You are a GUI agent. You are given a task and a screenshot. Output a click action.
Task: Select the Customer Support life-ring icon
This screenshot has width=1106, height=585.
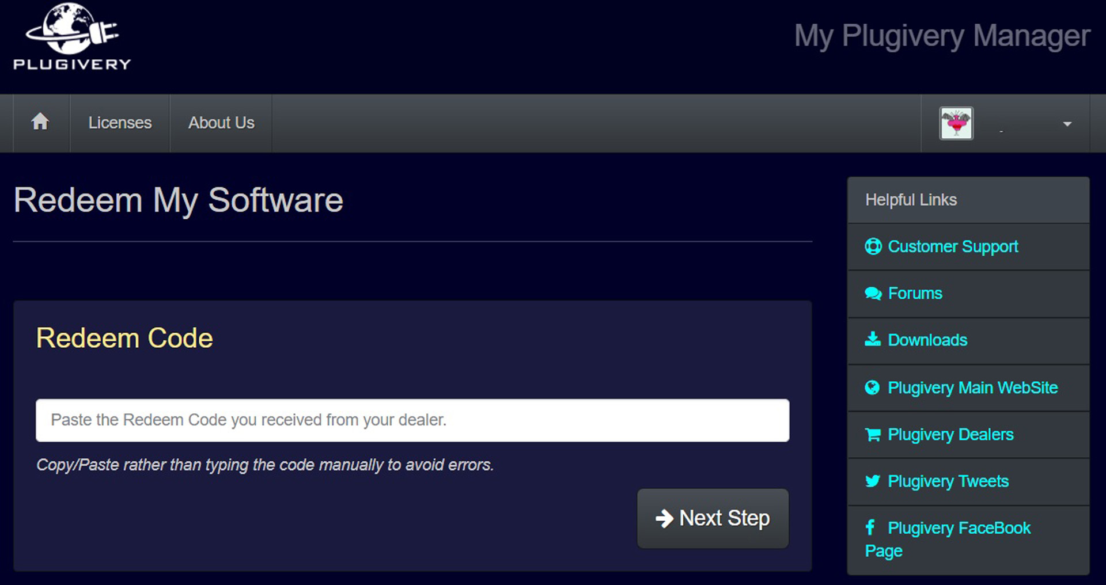pos(873,246)
